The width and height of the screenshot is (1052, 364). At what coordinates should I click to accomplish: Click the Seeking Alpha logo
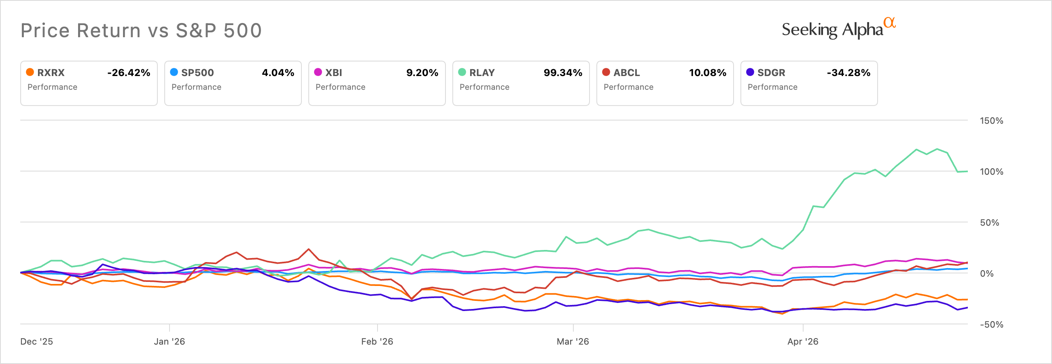832,30
